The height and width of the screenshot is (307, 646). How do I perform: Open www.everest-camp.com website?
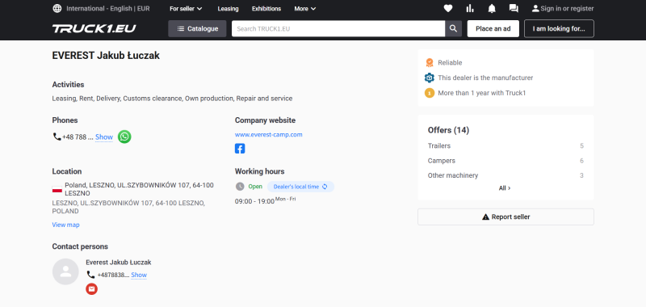tap(269, 135)
